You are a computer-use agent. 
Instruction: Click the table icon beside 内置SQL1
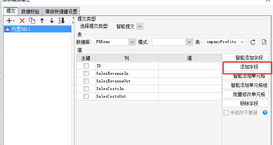pyautogui.click(x=7, y=29)
